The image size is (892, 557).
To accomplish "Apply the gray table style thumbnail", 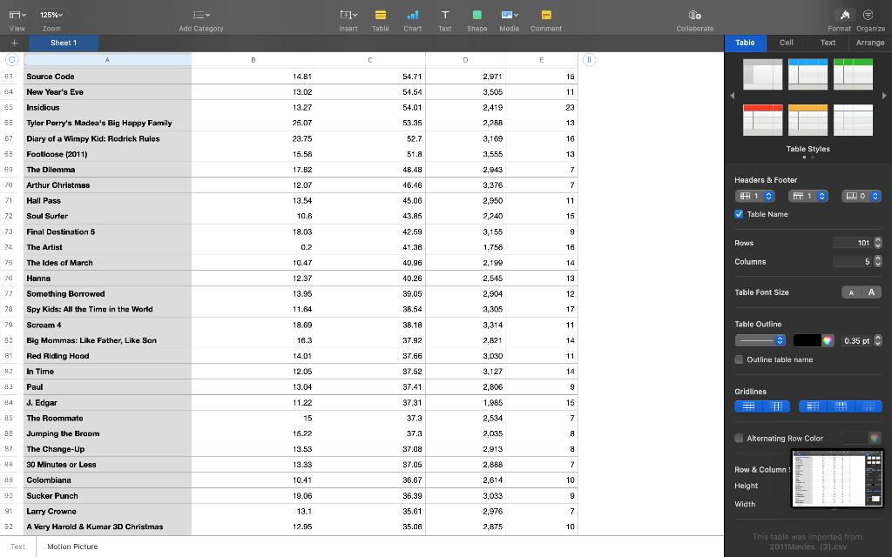I will click(762, 75).
